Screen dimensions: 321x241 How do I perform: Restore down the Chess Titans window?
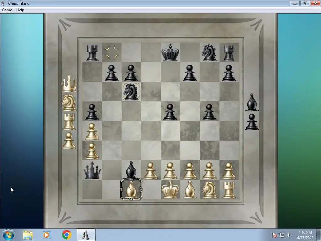[305, 3]
